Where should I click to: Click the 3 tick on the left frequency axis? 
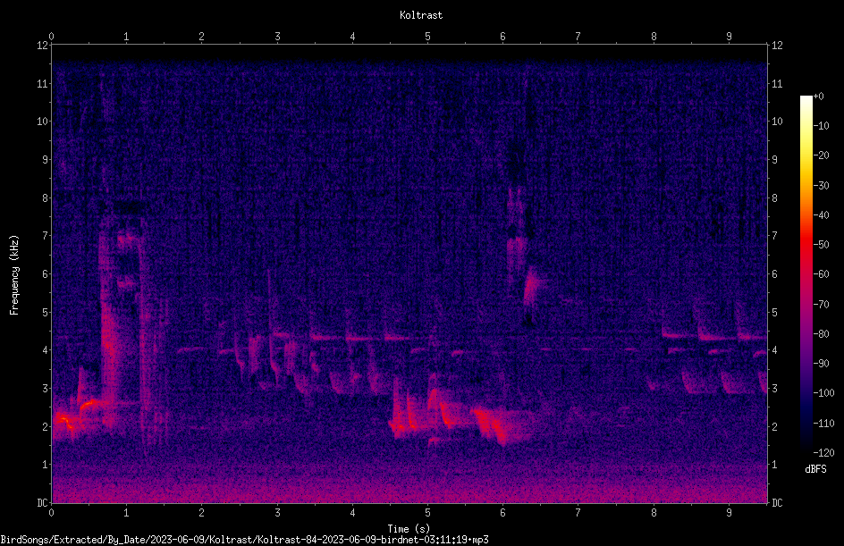pyautogui.click(x=45, y=389)
